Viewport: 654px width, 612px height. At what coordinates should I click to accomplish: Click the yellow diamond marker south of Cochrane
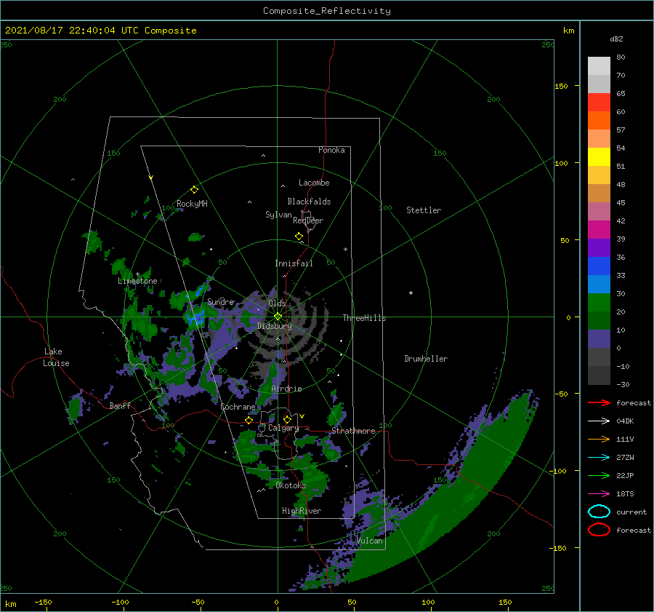coord(249,420)
